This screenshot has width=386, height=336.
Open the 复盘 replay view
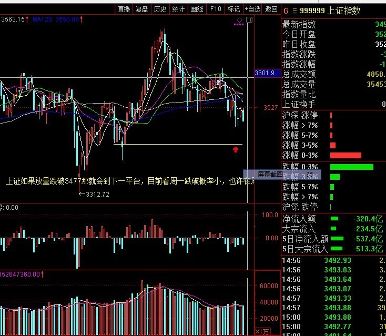coord(142,9)
